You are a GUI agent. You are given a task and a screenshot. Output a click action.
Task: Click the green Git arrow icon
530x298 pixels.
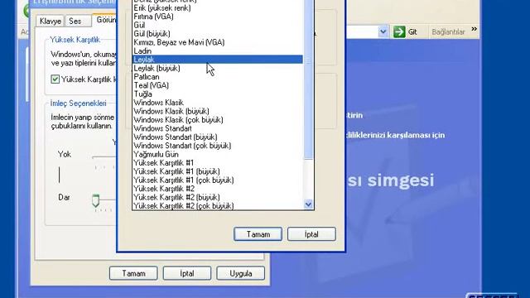(x=399, y=31)
